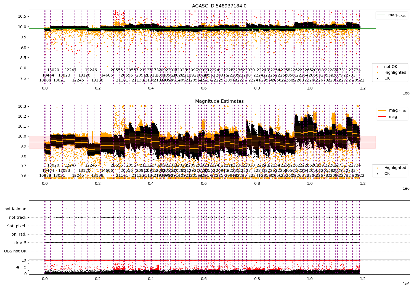Click the 'Magnitude Estimates' plot title
The width and height of the screenshot is (414, 290).
[x=219, y=101]
